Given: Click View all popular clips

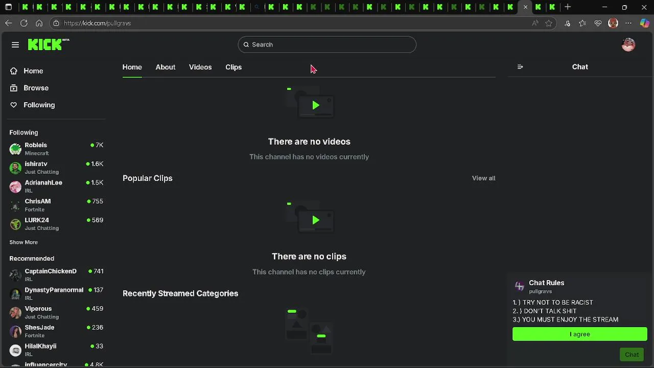Looking at the screenshot, I should (483, 178).
